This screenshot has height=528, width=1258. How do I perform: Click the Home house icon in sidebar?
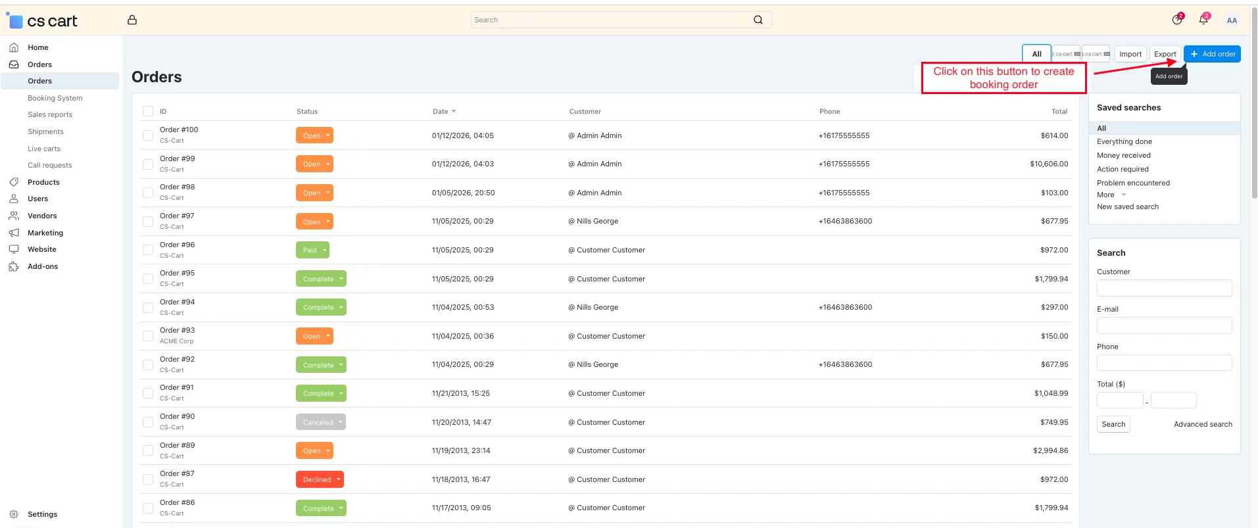click(x=14, y=47)
